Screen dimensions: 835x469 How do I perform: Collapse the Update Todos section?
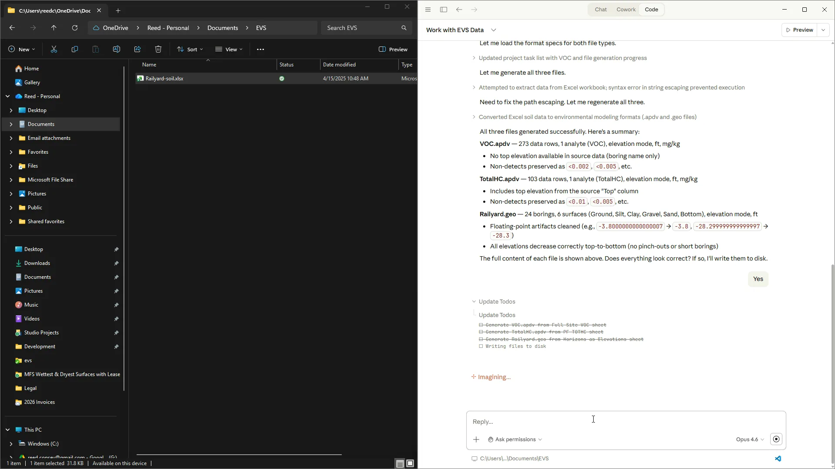coord(474,301)
